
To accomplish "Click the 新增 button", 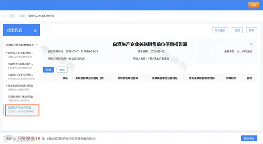I will (48, 70).
